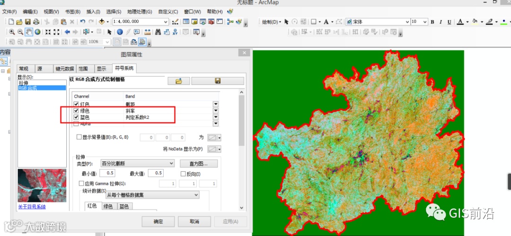Viewport: 511px width, 236px height.
Task: Click the dialog's load symbology folder button
Action: (178, 81)
